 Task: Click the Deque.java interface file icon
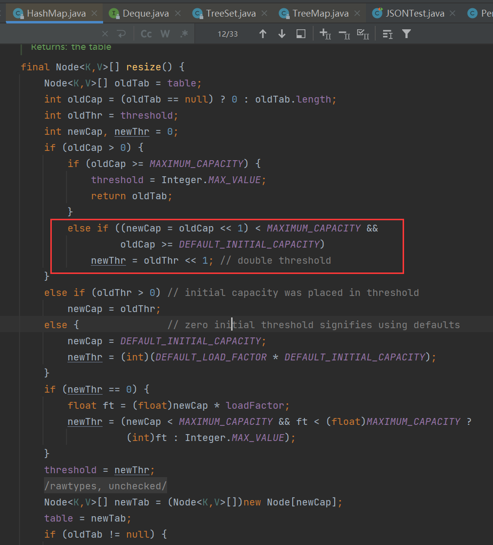click(x=114, y=14)
